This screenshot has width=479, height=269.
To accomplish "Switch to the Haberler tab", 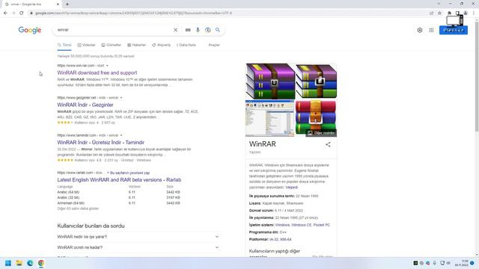I will (x=136, y=45).
